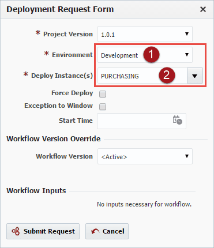
Task: Click the PURCHASING deploy instance field
Action: (x=142, y=76)
